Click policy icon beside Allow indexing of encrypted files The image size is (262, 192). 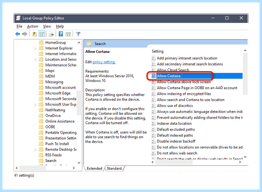(x=153, y=94)
